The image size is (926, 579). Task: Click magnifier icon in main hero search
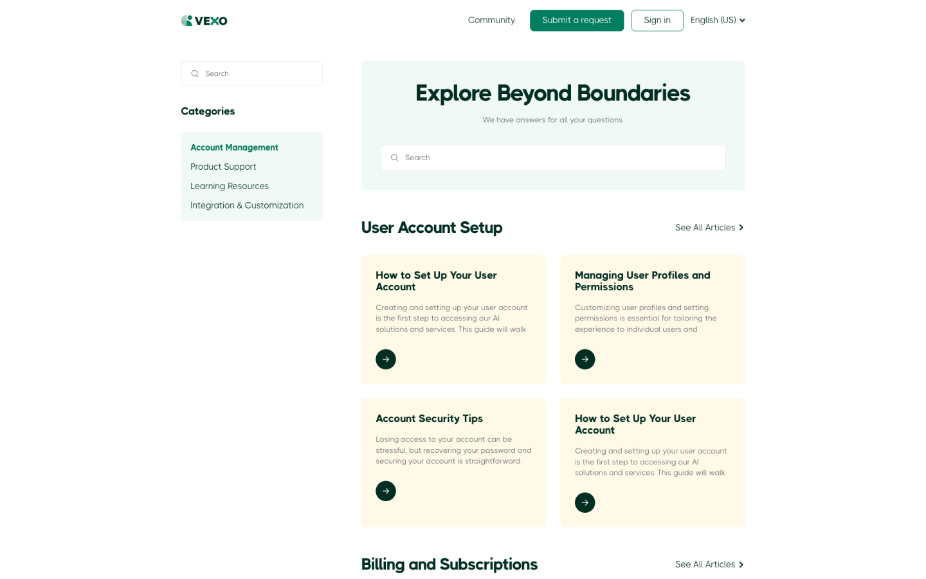[x=395, y=158]
